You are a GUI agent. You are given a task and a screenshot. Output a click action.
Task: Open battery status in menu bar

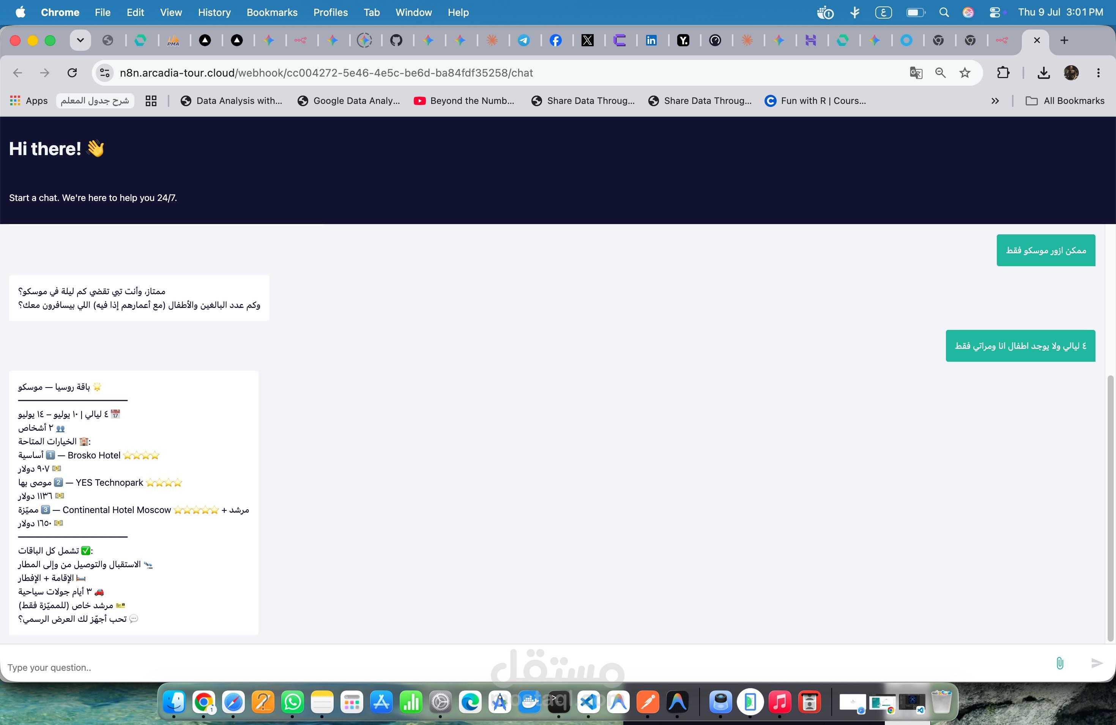click(916, 12)
